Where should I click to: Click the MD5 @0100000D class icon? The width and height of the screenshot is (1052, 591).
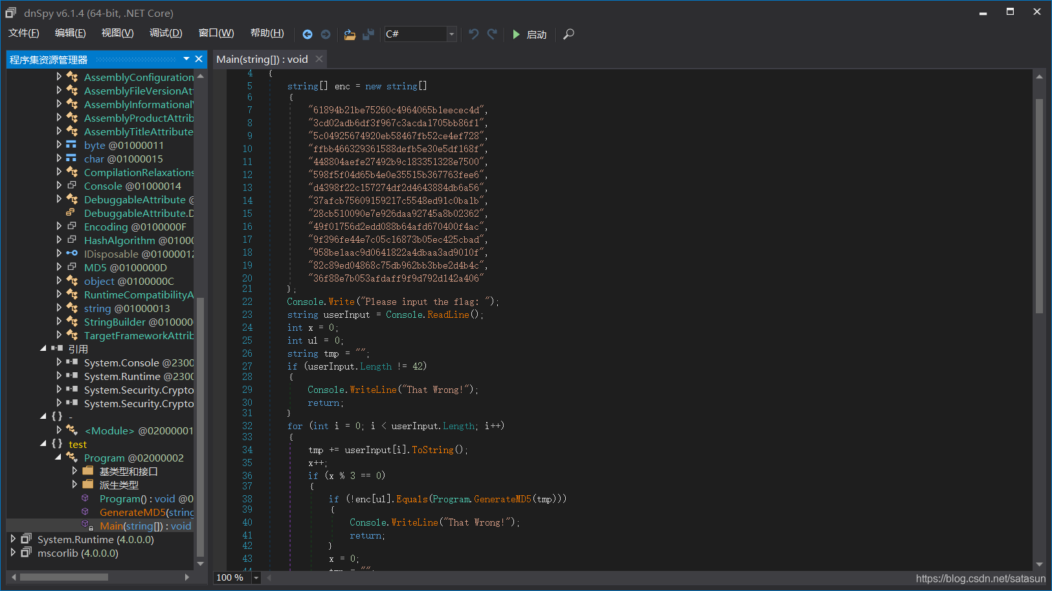point(72,267)
